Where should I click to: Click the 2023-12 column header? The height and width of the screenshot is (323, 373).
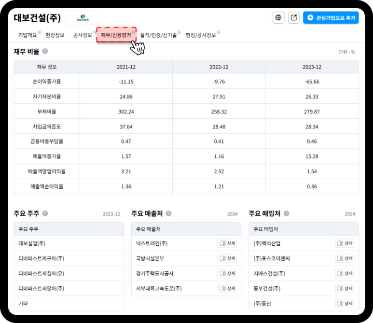(x=312, y=67)
